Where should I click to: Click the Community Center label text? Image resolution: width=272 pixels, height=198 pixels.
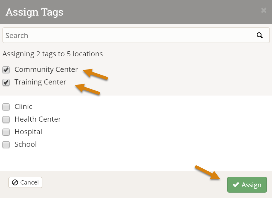pyautogui.click(x=46, y=69)
